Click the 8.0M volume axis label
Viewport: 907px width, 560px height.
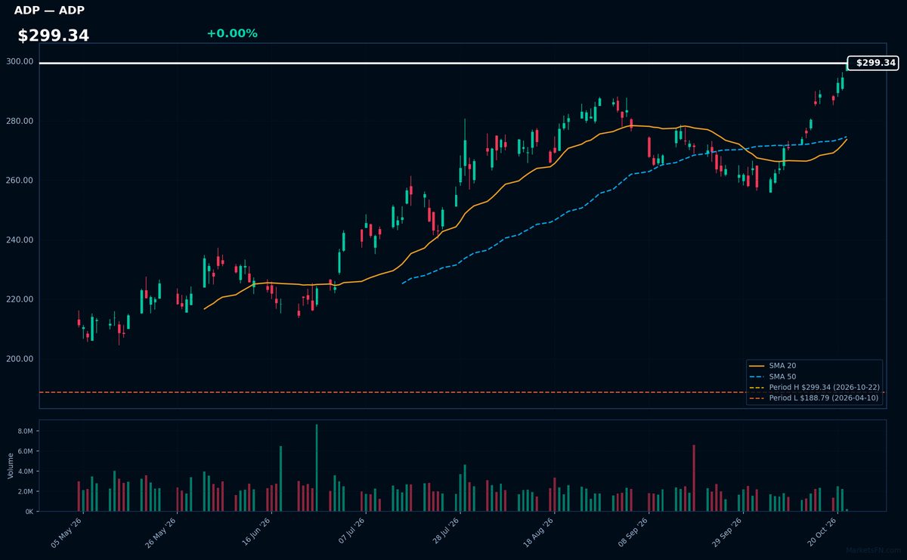(x=26, y=431)
